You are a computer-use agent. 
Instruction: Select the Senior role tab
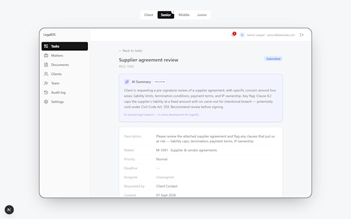click(166, 15)
